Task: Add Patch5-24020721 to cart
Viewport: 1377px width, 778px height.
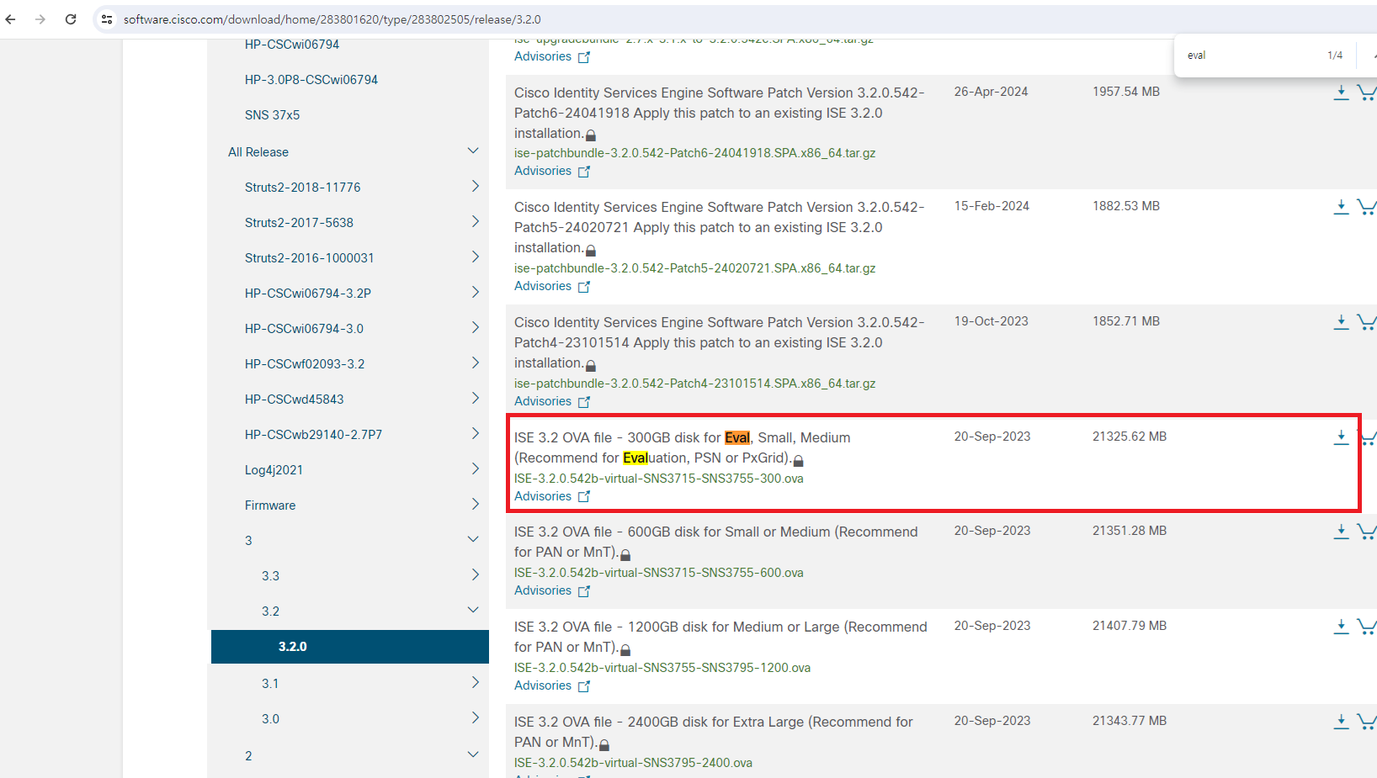Action: [1367, 207]
